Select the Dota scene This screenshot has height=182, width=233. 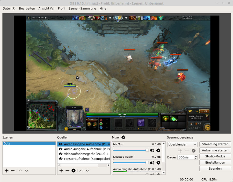coord(29,143)
